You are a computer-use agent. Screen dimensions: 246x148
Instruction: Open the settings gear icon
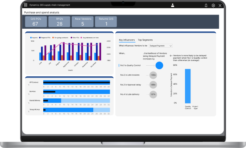coord(213,6)
